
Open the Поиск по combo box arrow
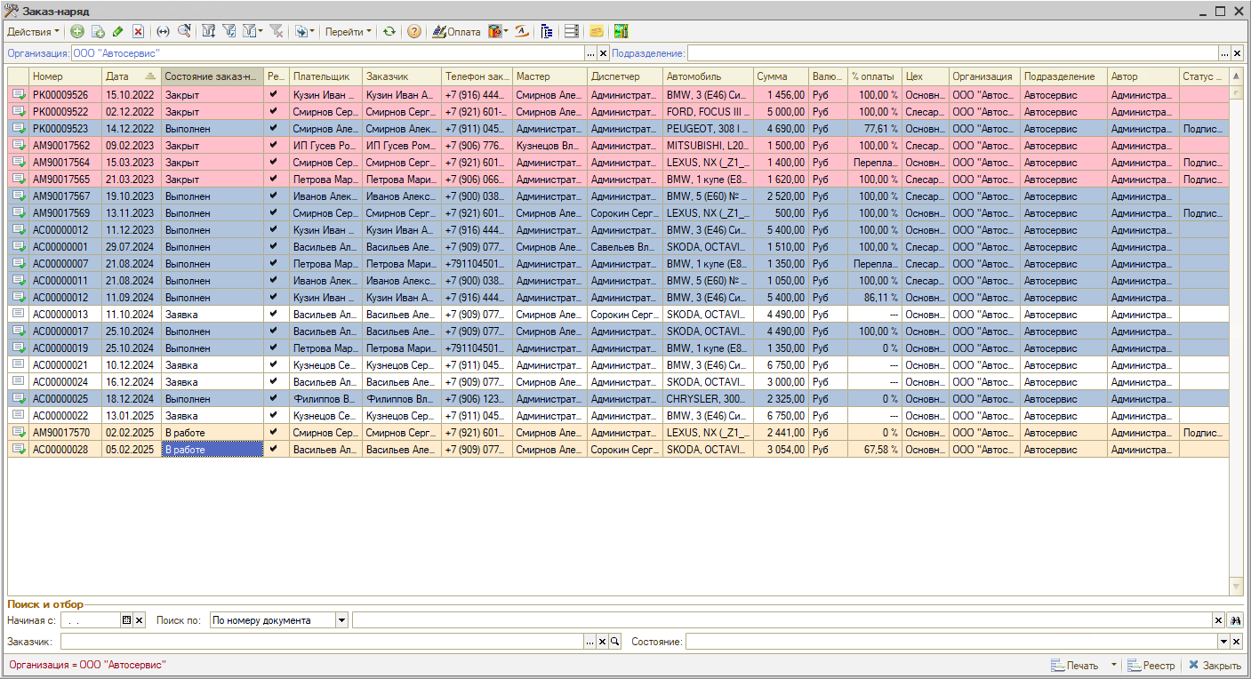click(341, 620)
